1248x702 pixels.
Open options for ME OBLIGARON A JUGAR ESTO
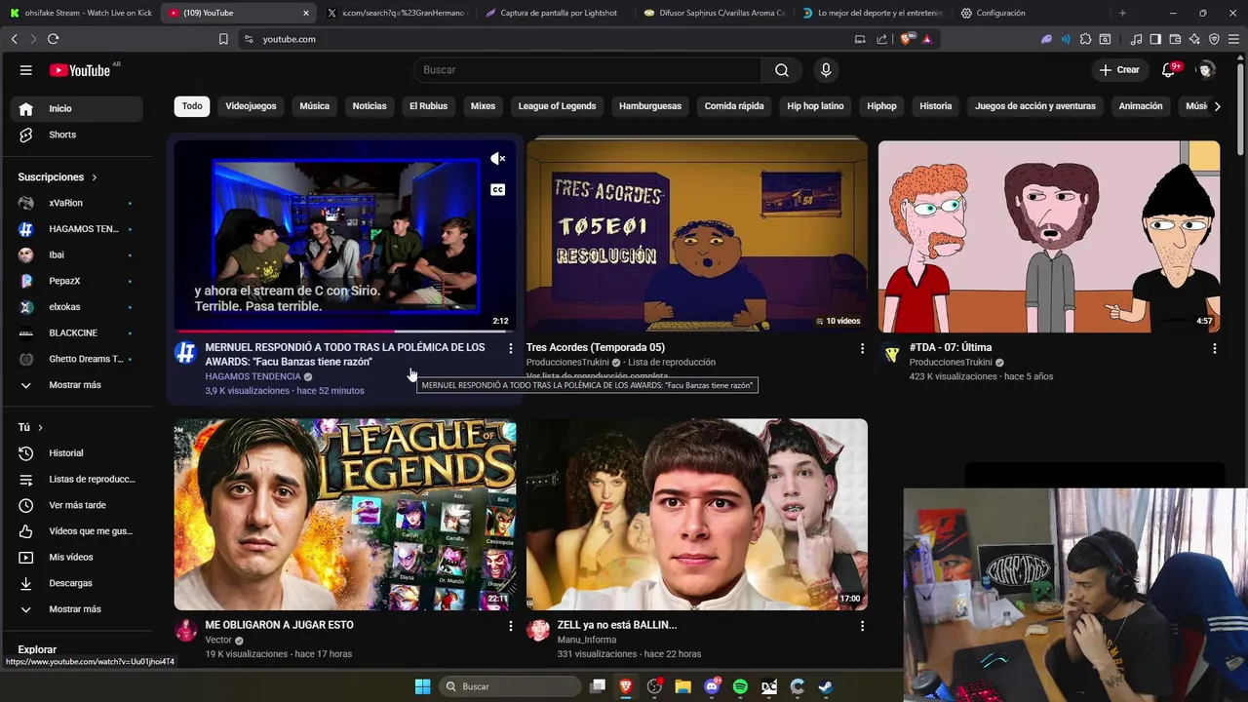[x=510, y=626]
